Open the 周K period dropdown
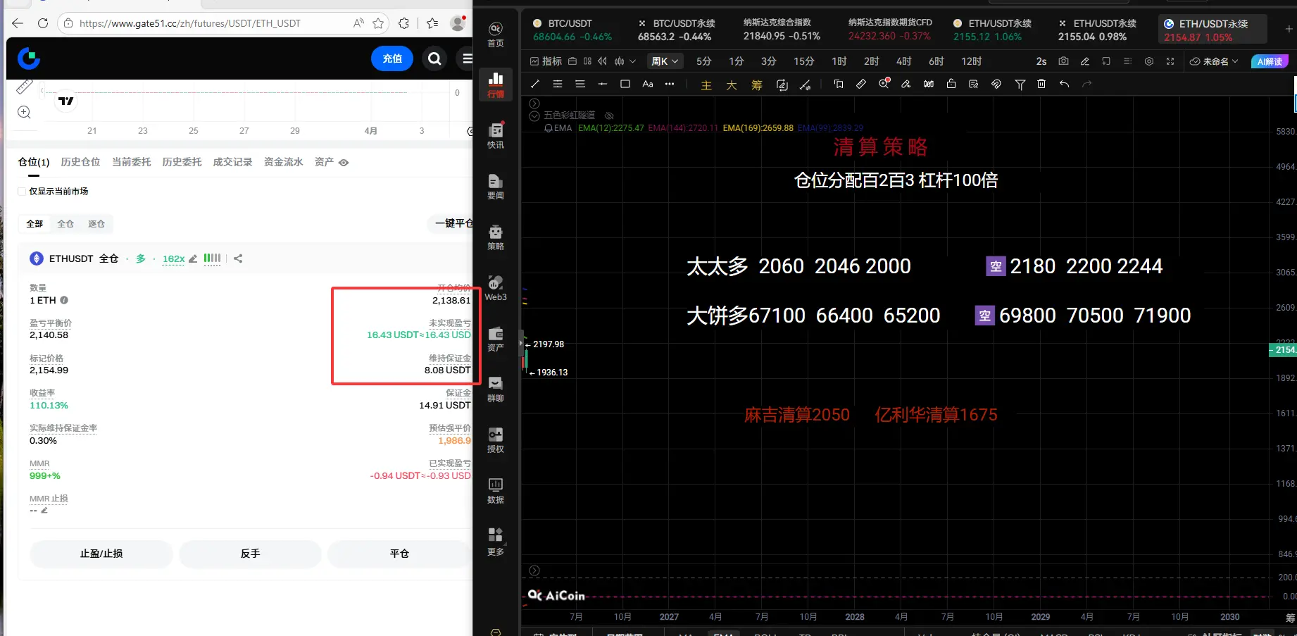 click(665, 61)
